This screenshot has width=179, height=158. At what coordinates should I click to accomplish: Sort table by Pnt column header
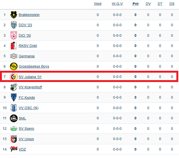[135, 4]
